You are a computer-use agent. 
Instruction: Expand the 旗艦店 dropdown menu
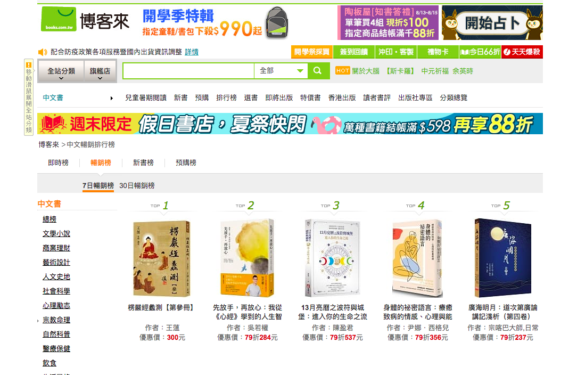(100, 71)
